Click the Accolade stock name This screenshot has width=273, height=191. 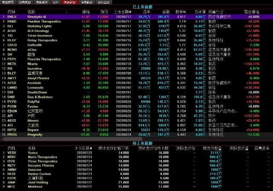(x=34, y=83)
